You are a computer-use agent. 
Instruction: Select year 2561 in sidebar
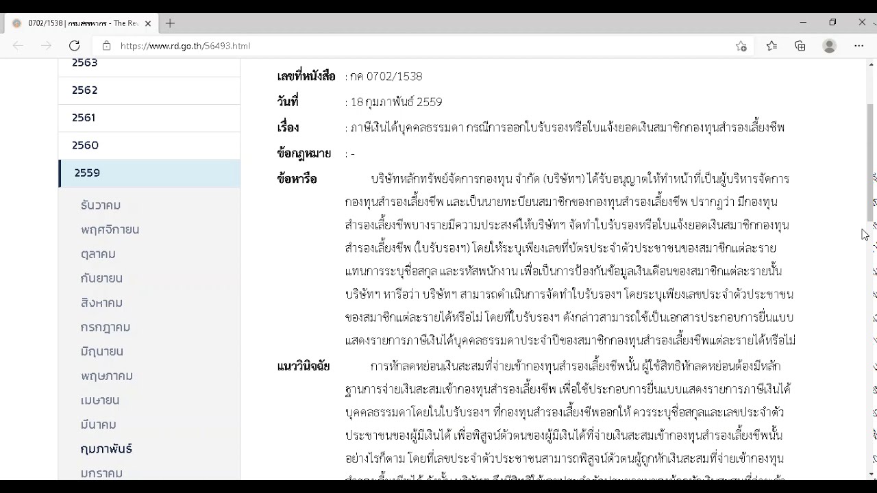coord(149,118)
